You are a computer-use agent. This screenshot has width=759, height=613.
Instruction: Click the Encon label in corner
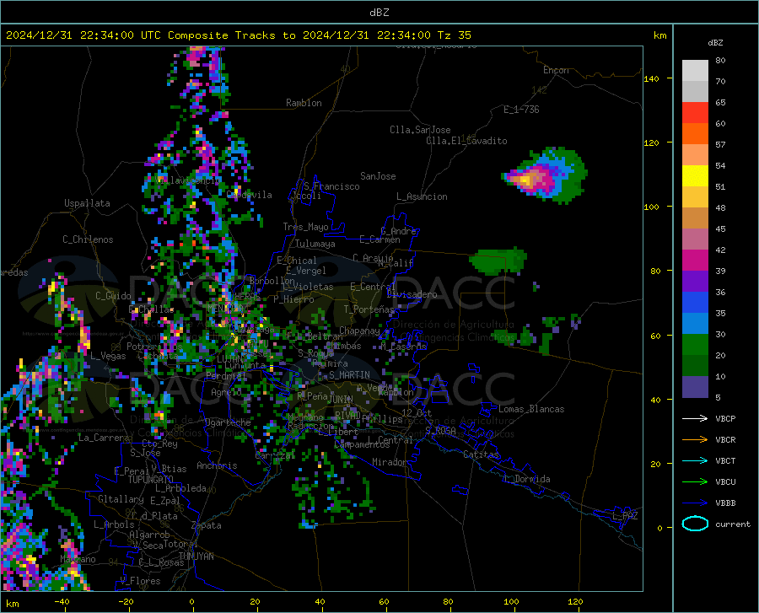[556, 70]
